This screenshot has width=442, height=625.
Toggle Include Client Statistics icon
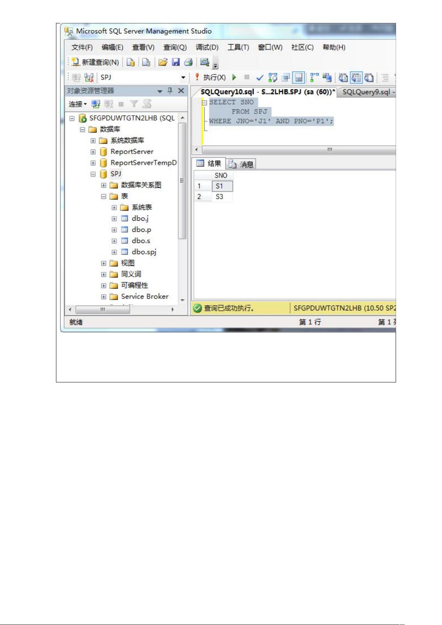coord(327,77)
